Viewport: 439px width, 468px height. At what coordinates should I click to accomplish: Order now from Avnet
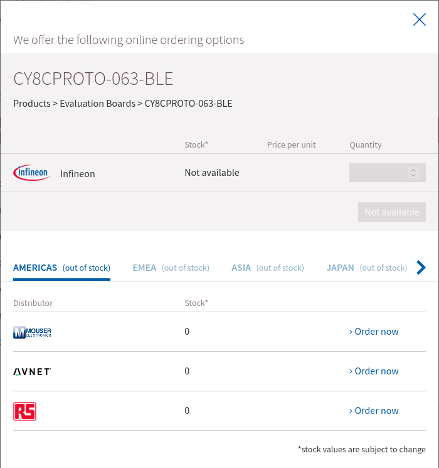(x=374, y=371)
